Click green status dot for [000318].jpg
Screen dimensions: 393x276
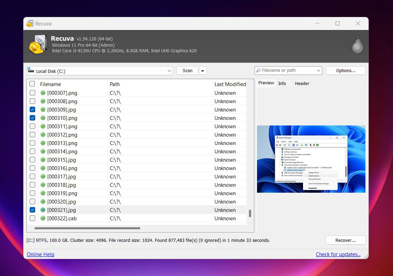(x=43, y=185)
